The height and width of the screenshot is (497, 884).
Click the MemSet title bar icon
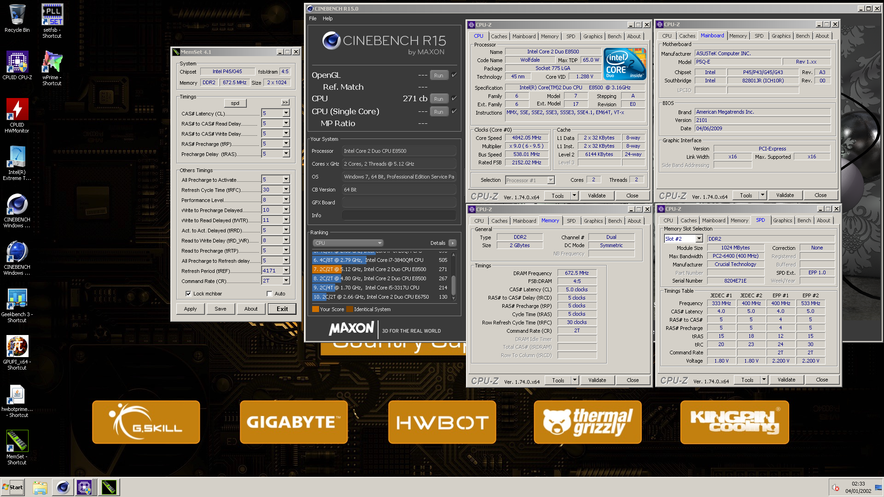[x=176, y=52]
